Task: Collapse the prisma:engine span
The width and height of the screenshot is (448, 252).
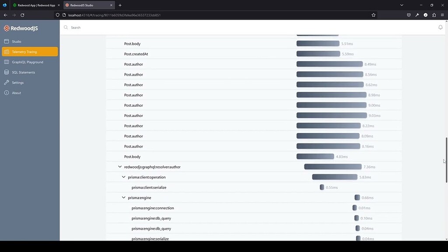Action: point(124,198)
